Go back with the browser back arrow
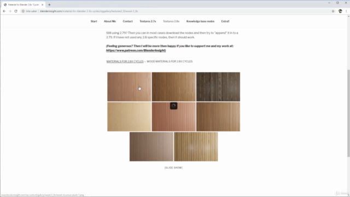 4,11
